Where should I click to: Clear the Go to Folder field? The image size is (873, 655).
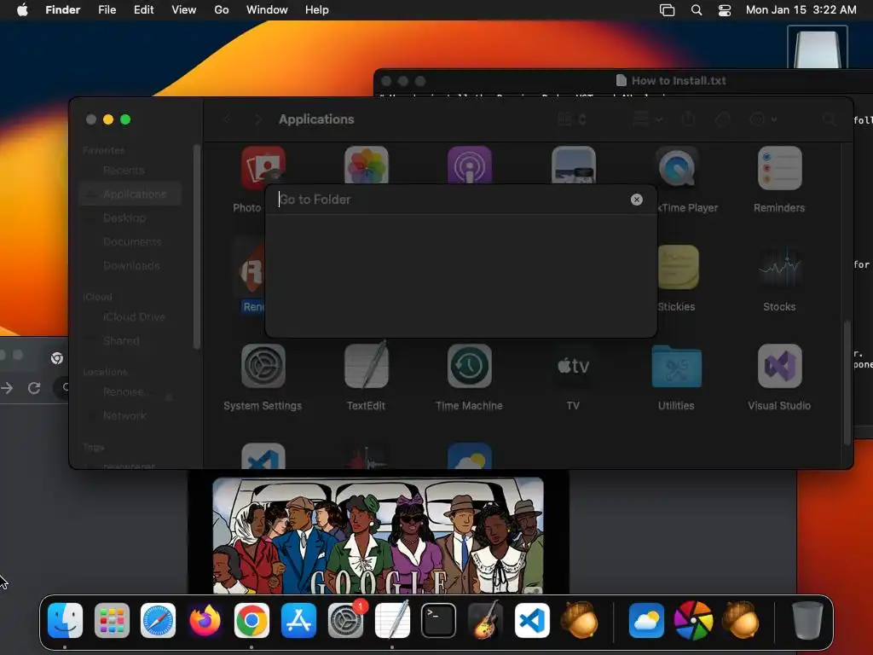pos(636,200)
